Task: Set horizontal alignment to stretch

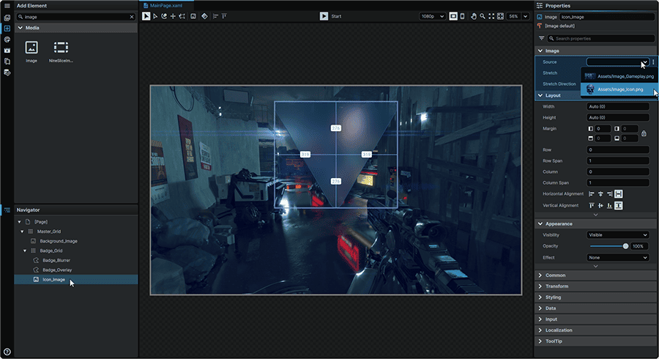Action: tap(618, 194)
